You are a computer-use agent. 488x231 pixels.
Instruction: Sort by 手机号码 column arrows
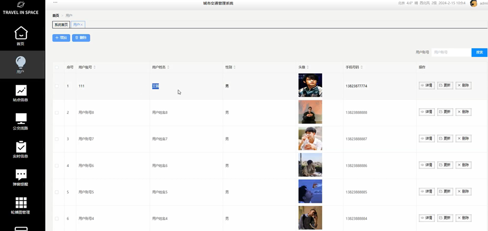[362, 67]
